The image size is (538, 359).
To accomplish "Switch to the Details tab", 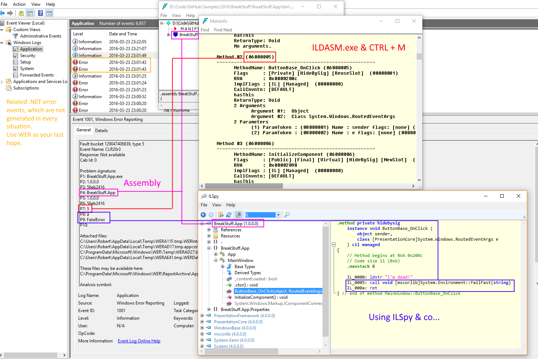I will [101, 131].
